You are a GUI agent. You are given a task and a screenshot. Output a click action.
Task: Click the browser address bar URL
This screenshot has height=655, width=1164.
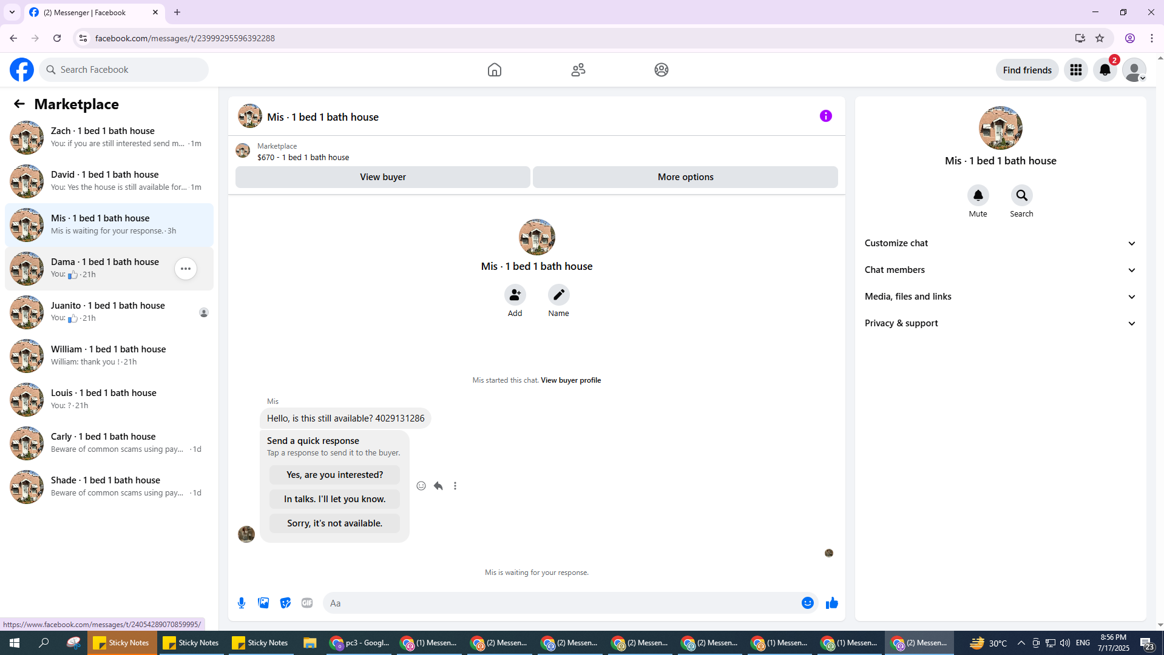(x=185, y=38)
